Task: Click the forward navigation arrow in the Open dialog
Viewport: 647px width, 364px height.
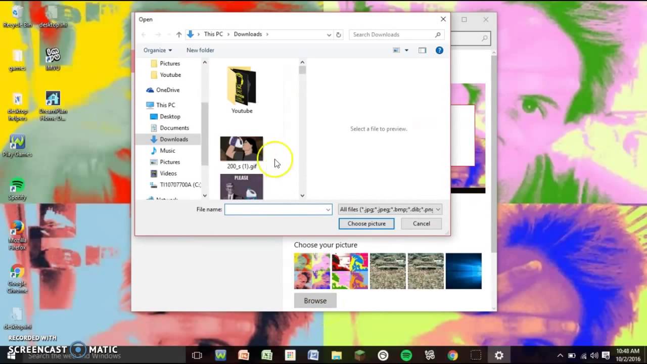Action: click(158, 34)
